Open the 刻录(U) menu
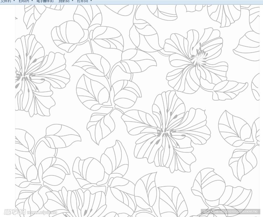This screenshot has height=217, width=263. click(64, 1)
